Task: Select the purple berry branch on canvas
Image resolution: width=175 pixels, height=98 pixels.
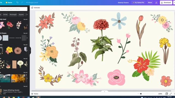Action: [77, 53]
